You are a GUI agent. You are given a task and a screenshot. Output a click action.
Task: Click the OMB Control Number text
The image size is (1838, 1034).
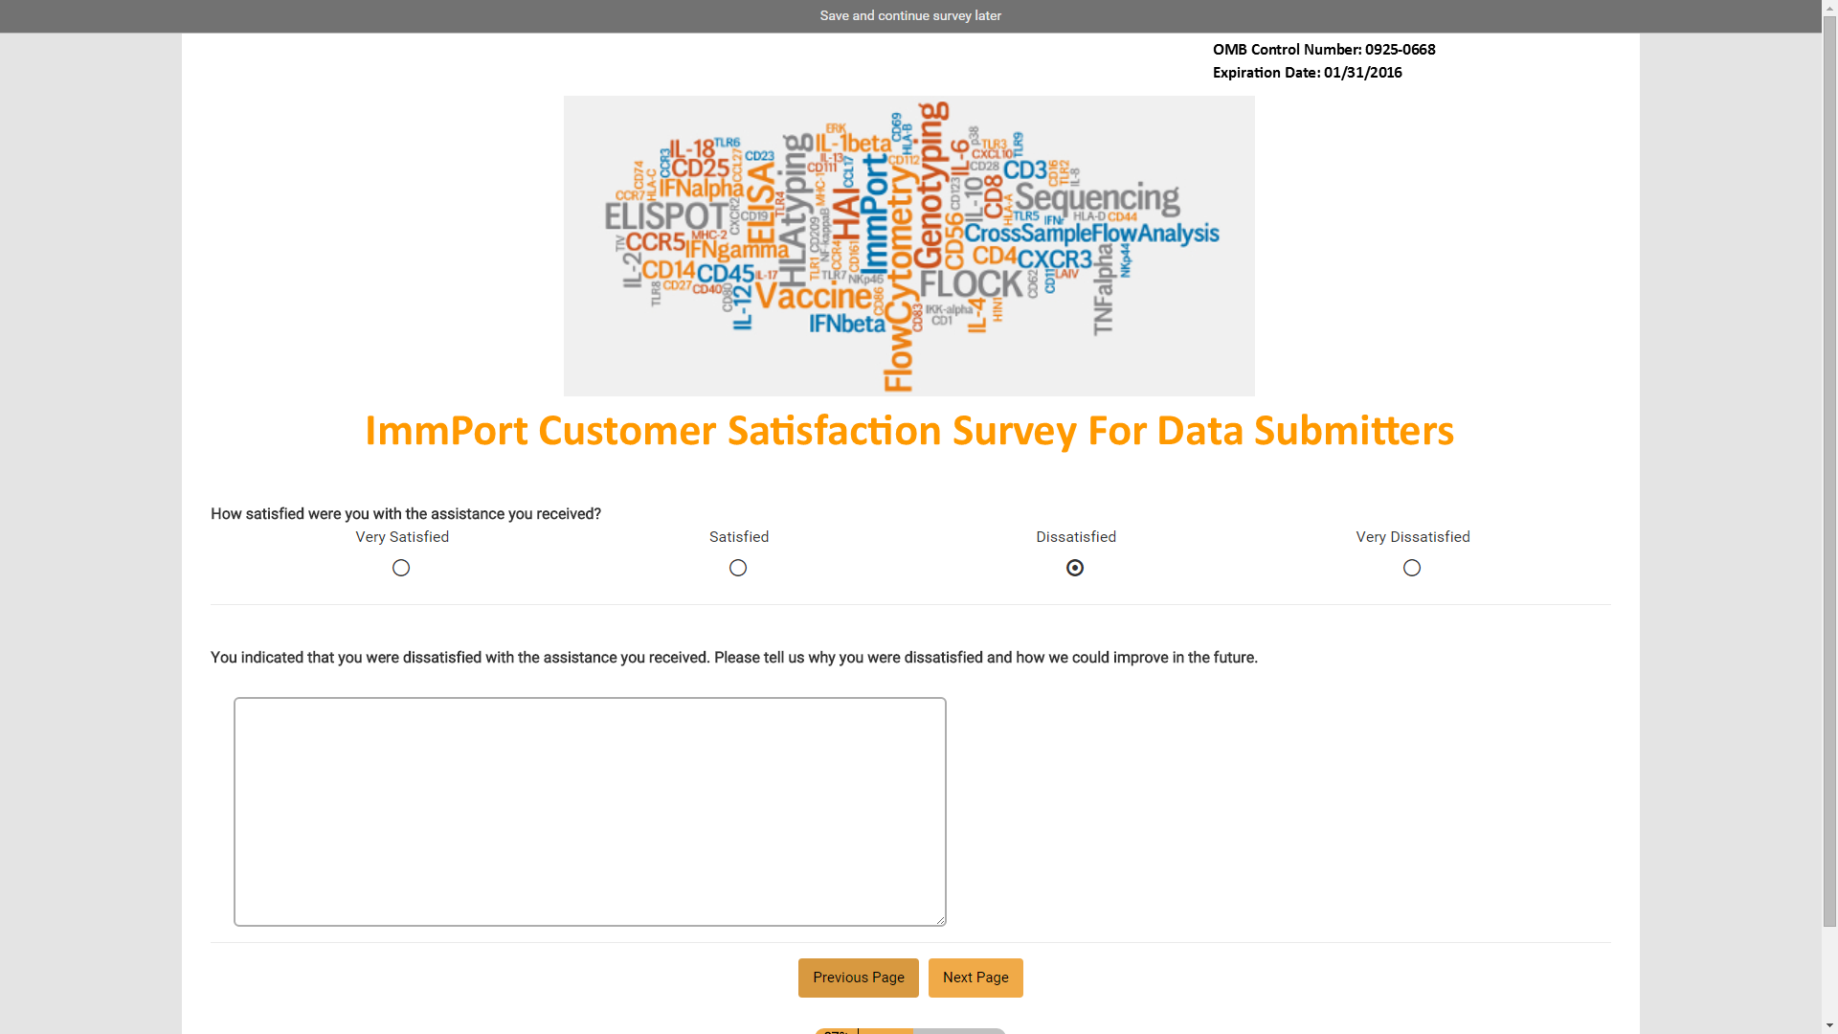[1324, 50]
